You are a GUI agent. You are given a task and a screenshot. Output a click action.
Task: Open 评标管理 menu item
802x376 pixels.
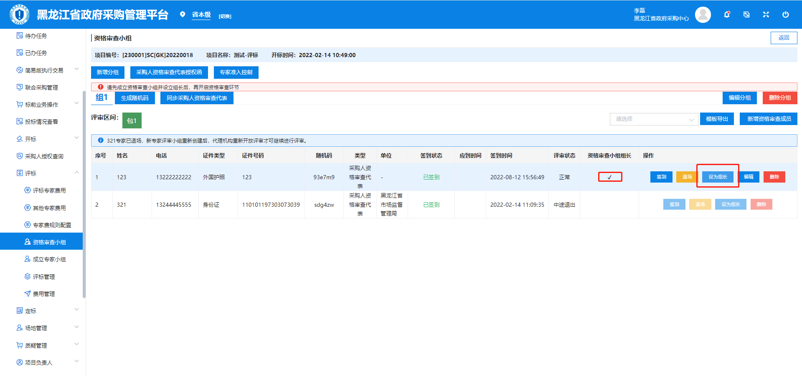tap(41, 276)
